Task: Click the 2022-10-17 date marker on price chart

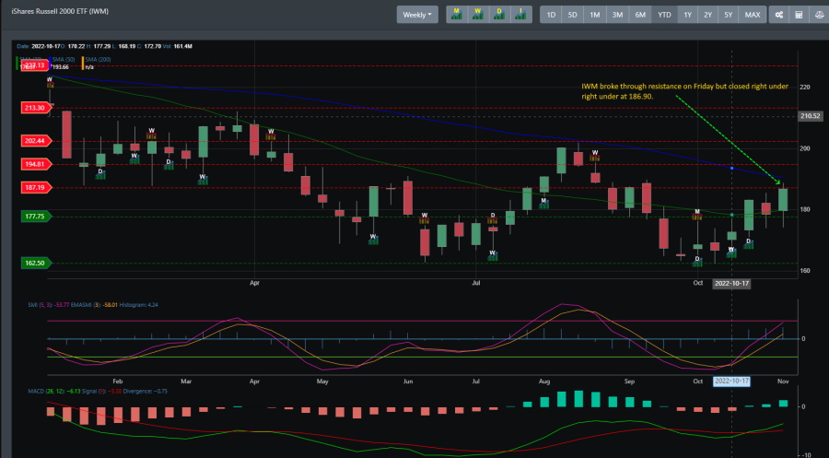Action: pyautogui.click(x=731, y=284)
